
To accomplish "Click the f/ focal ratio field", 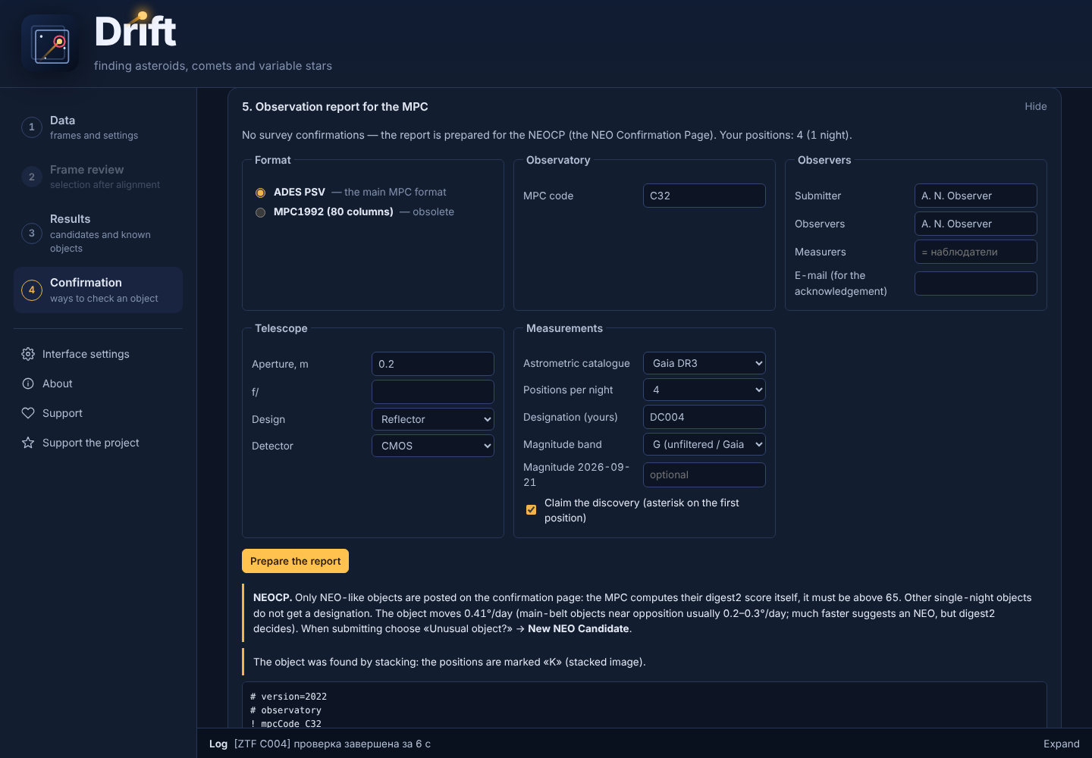I will pyautogui.click(x=433, y=392).
